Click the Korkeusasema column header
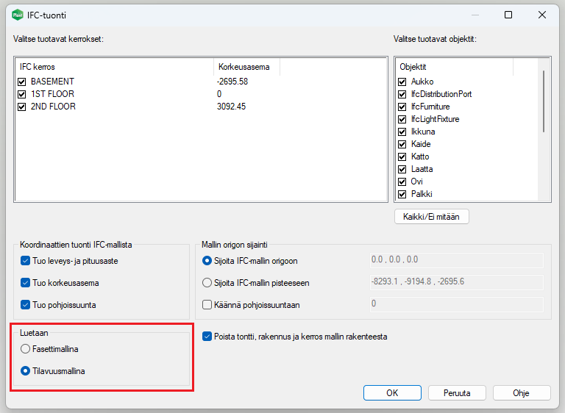The height and width of the screenshot is (413, 565). (246, 67)
